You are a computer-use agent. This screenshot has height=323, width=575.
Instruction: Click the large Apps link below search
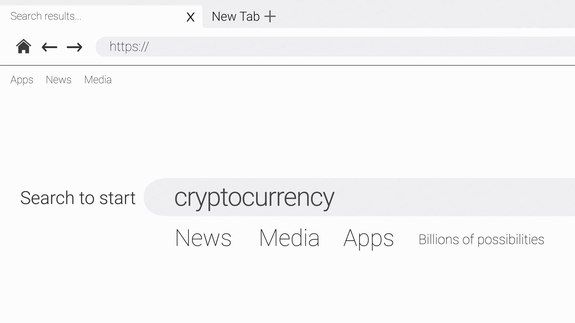(x=368, y=238)
